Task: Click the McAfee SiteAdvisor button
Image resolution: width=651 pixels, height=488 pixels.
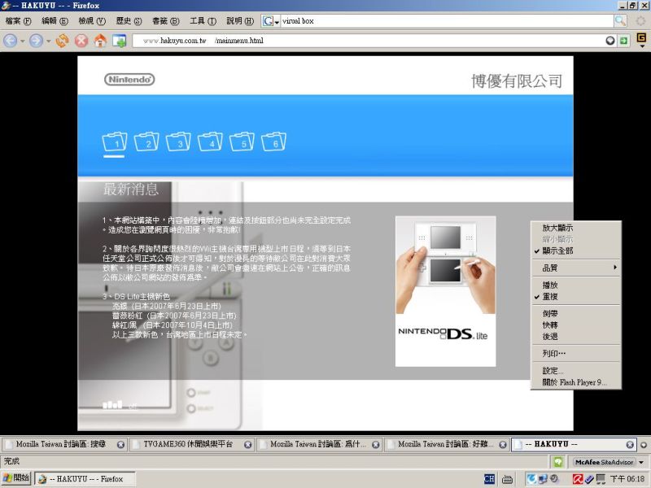Action: [x=605, y=462]
